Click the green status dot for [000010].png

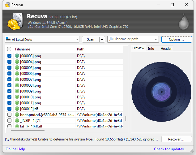(x=17, y=97)
